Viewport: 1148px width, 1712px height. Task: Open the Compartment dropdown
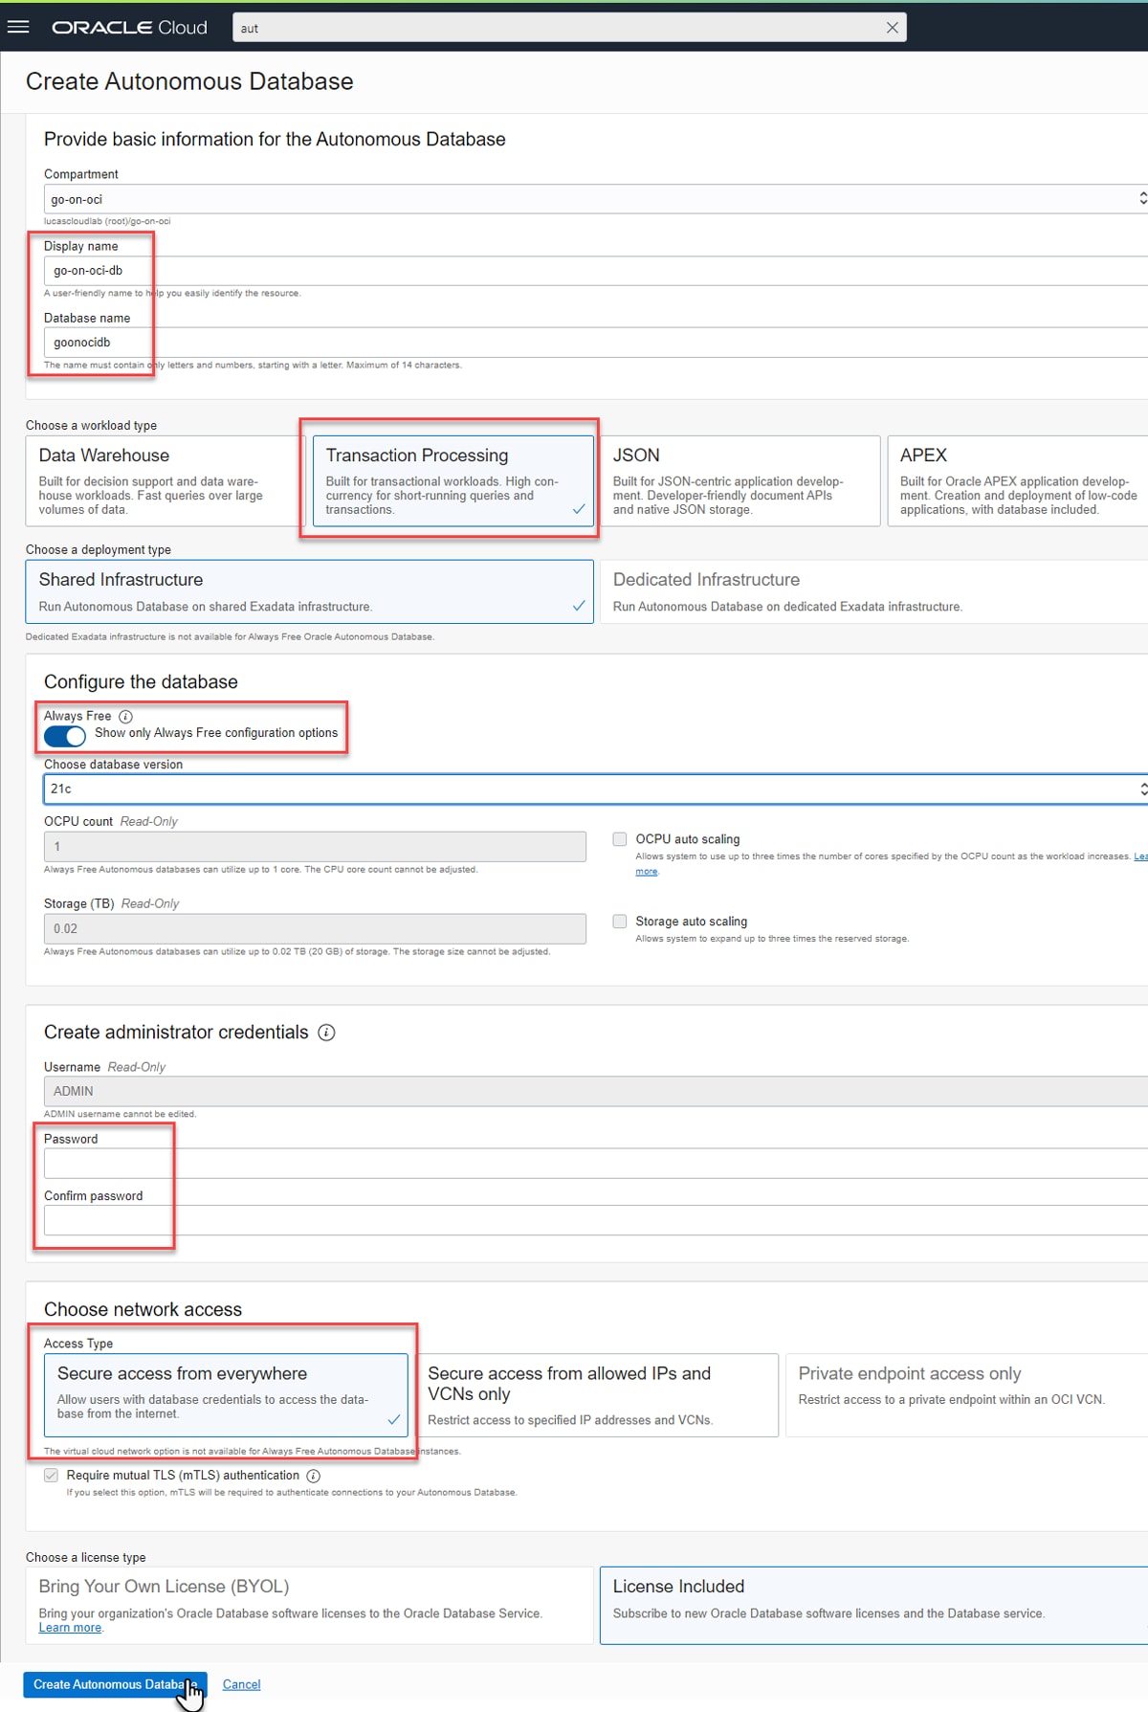coord(596,199)
